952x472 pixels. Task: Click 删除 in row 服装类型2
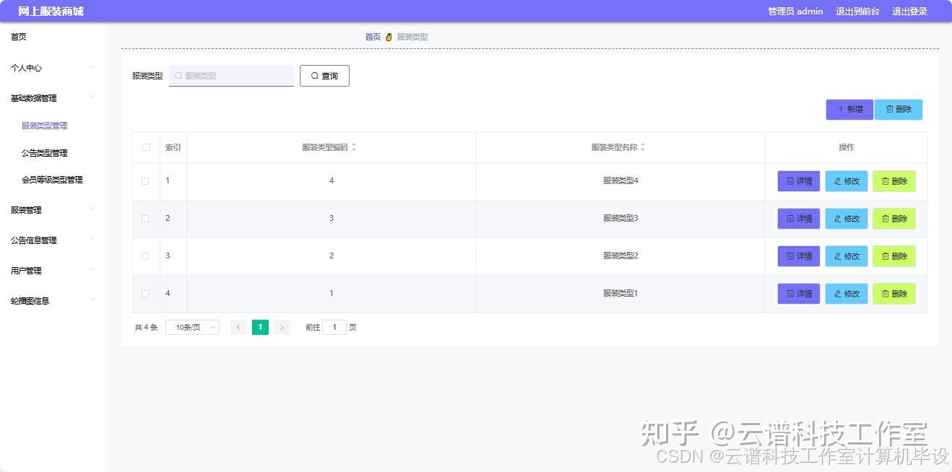[x=893, y=256]
